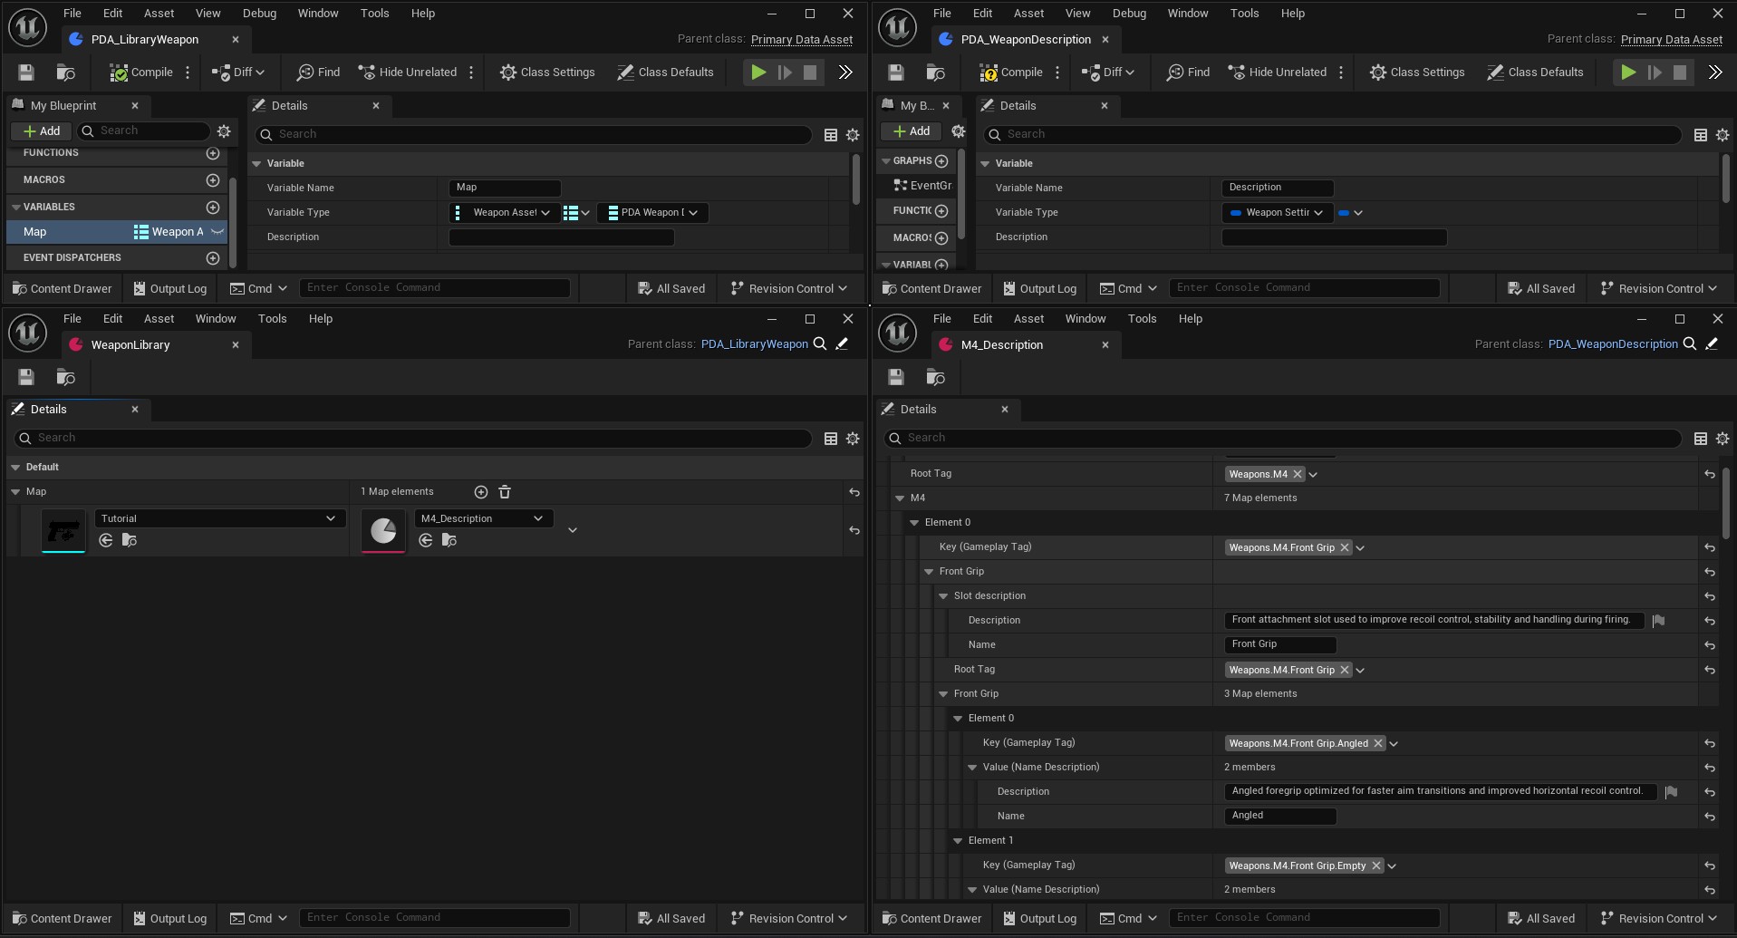Select the pistol thumbnail for Tutorial key
Viewport: 1737px width, 938px height.
63,531
